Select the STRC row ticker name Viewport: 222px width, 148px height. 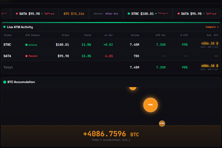7,44
